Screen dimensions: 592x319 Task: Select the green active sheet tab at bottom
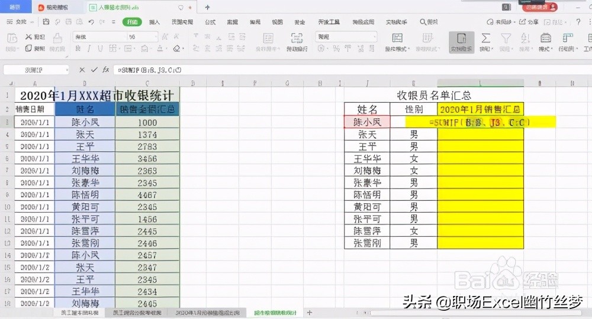coord(275,313)
